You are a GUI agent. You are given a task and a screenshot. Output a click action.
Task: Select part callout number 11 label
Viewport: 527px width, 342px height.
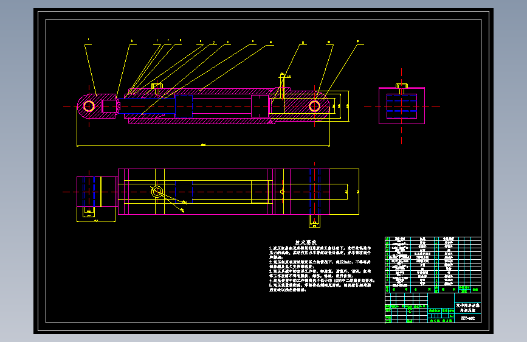[303, 43]
